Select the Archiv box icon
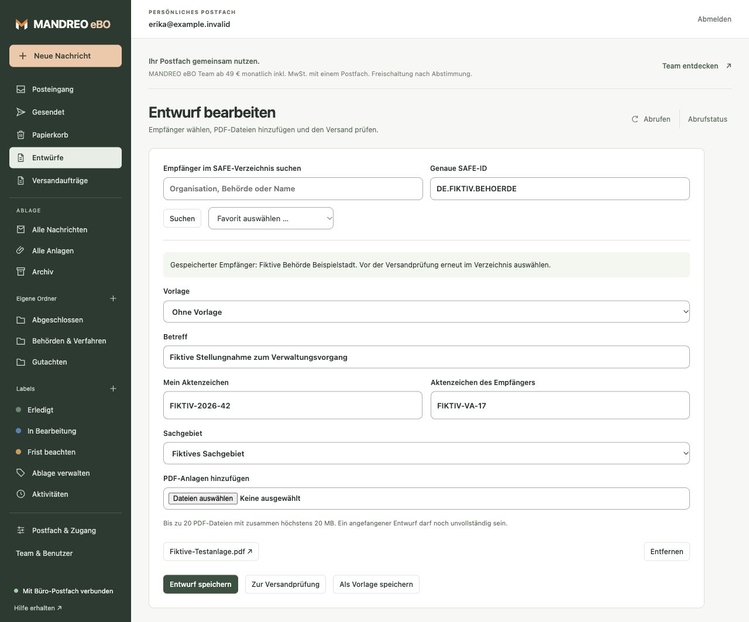Screen dimensions: 749x622 [21, 272]
